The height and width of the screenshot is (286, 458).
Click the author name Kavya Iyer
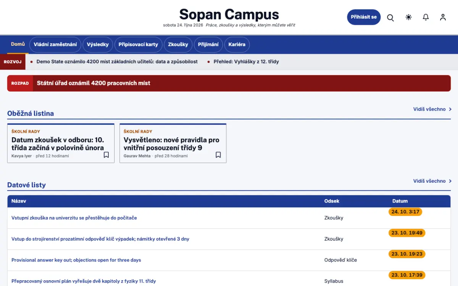point(21,156)
